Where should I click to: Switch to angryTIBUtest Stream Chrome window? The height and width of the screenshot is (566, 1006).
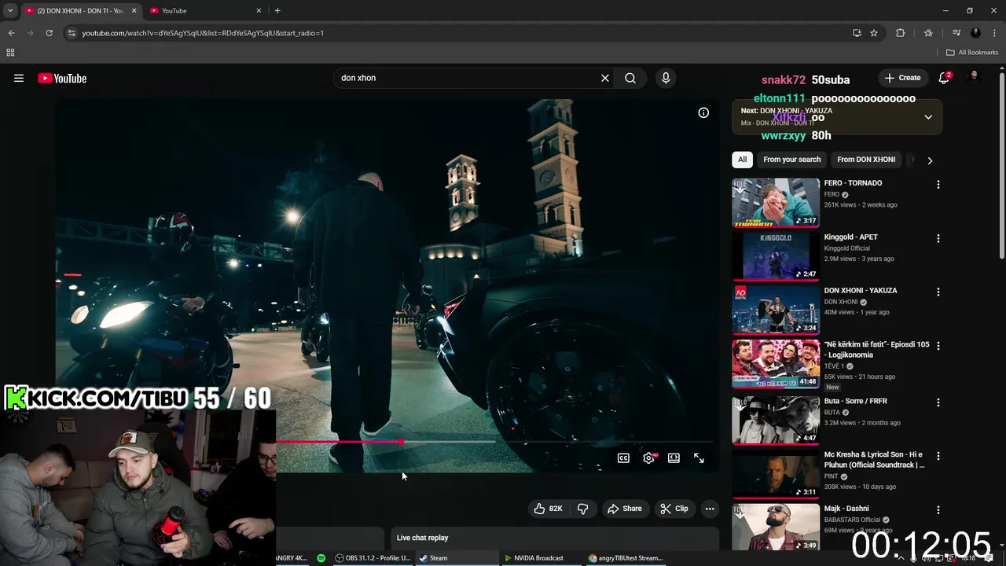[626, 558]
